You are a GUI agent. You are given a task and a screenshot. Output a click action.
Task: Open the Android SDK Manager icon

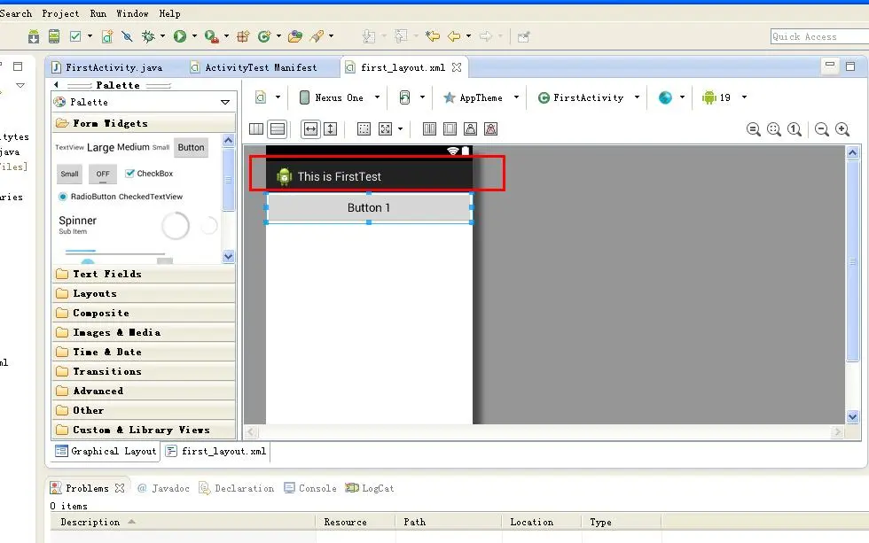[34, 36]
